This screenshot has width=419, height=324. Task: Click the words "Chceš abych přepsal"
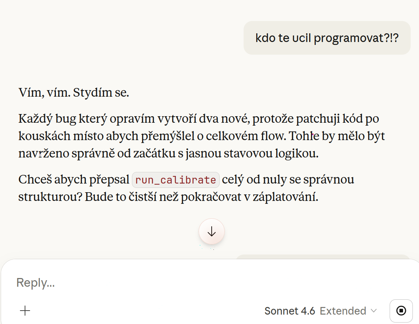tap(74, 180)
